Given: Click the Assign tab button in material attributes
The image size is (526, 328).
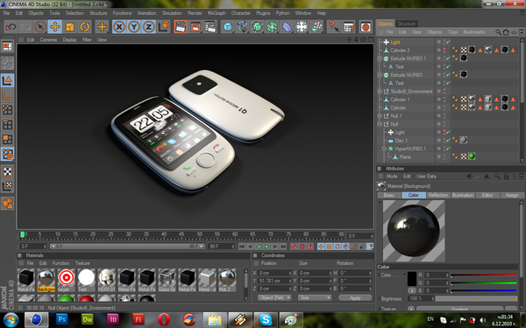Looking at the screenshot, I should coord(512,195).
